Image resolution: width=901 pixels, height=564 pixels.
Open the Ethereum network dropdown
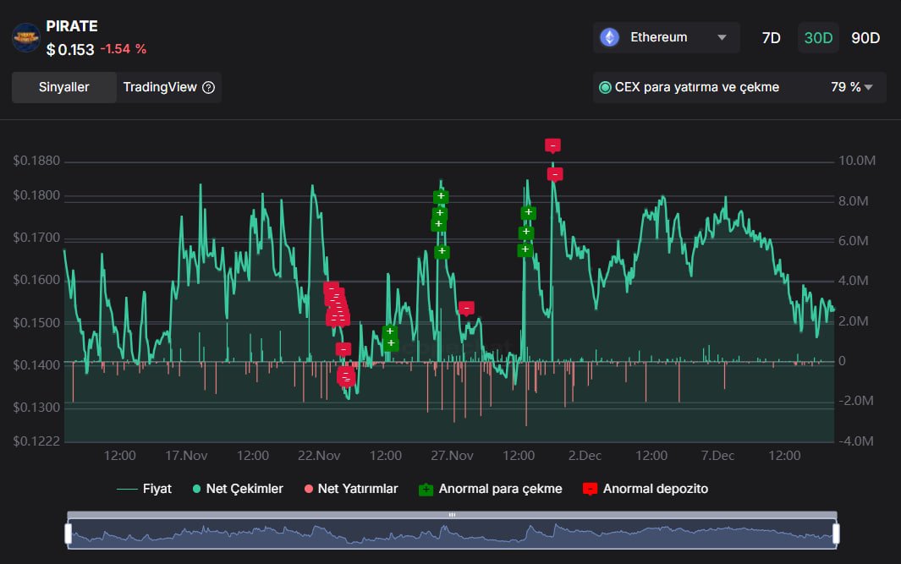click(667, 37)
